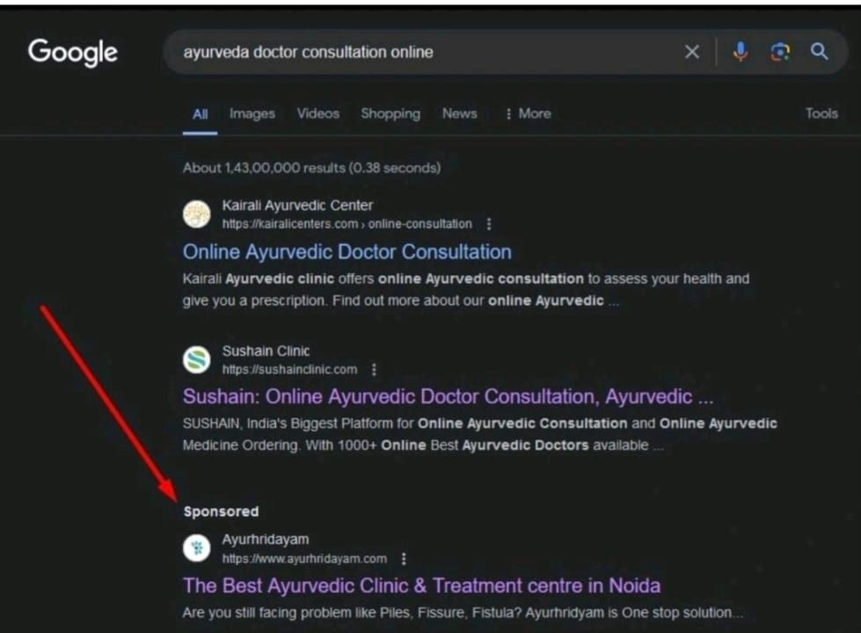Click the results count text
This screenshot has width=861, height=633.
(x=312, y=168)
